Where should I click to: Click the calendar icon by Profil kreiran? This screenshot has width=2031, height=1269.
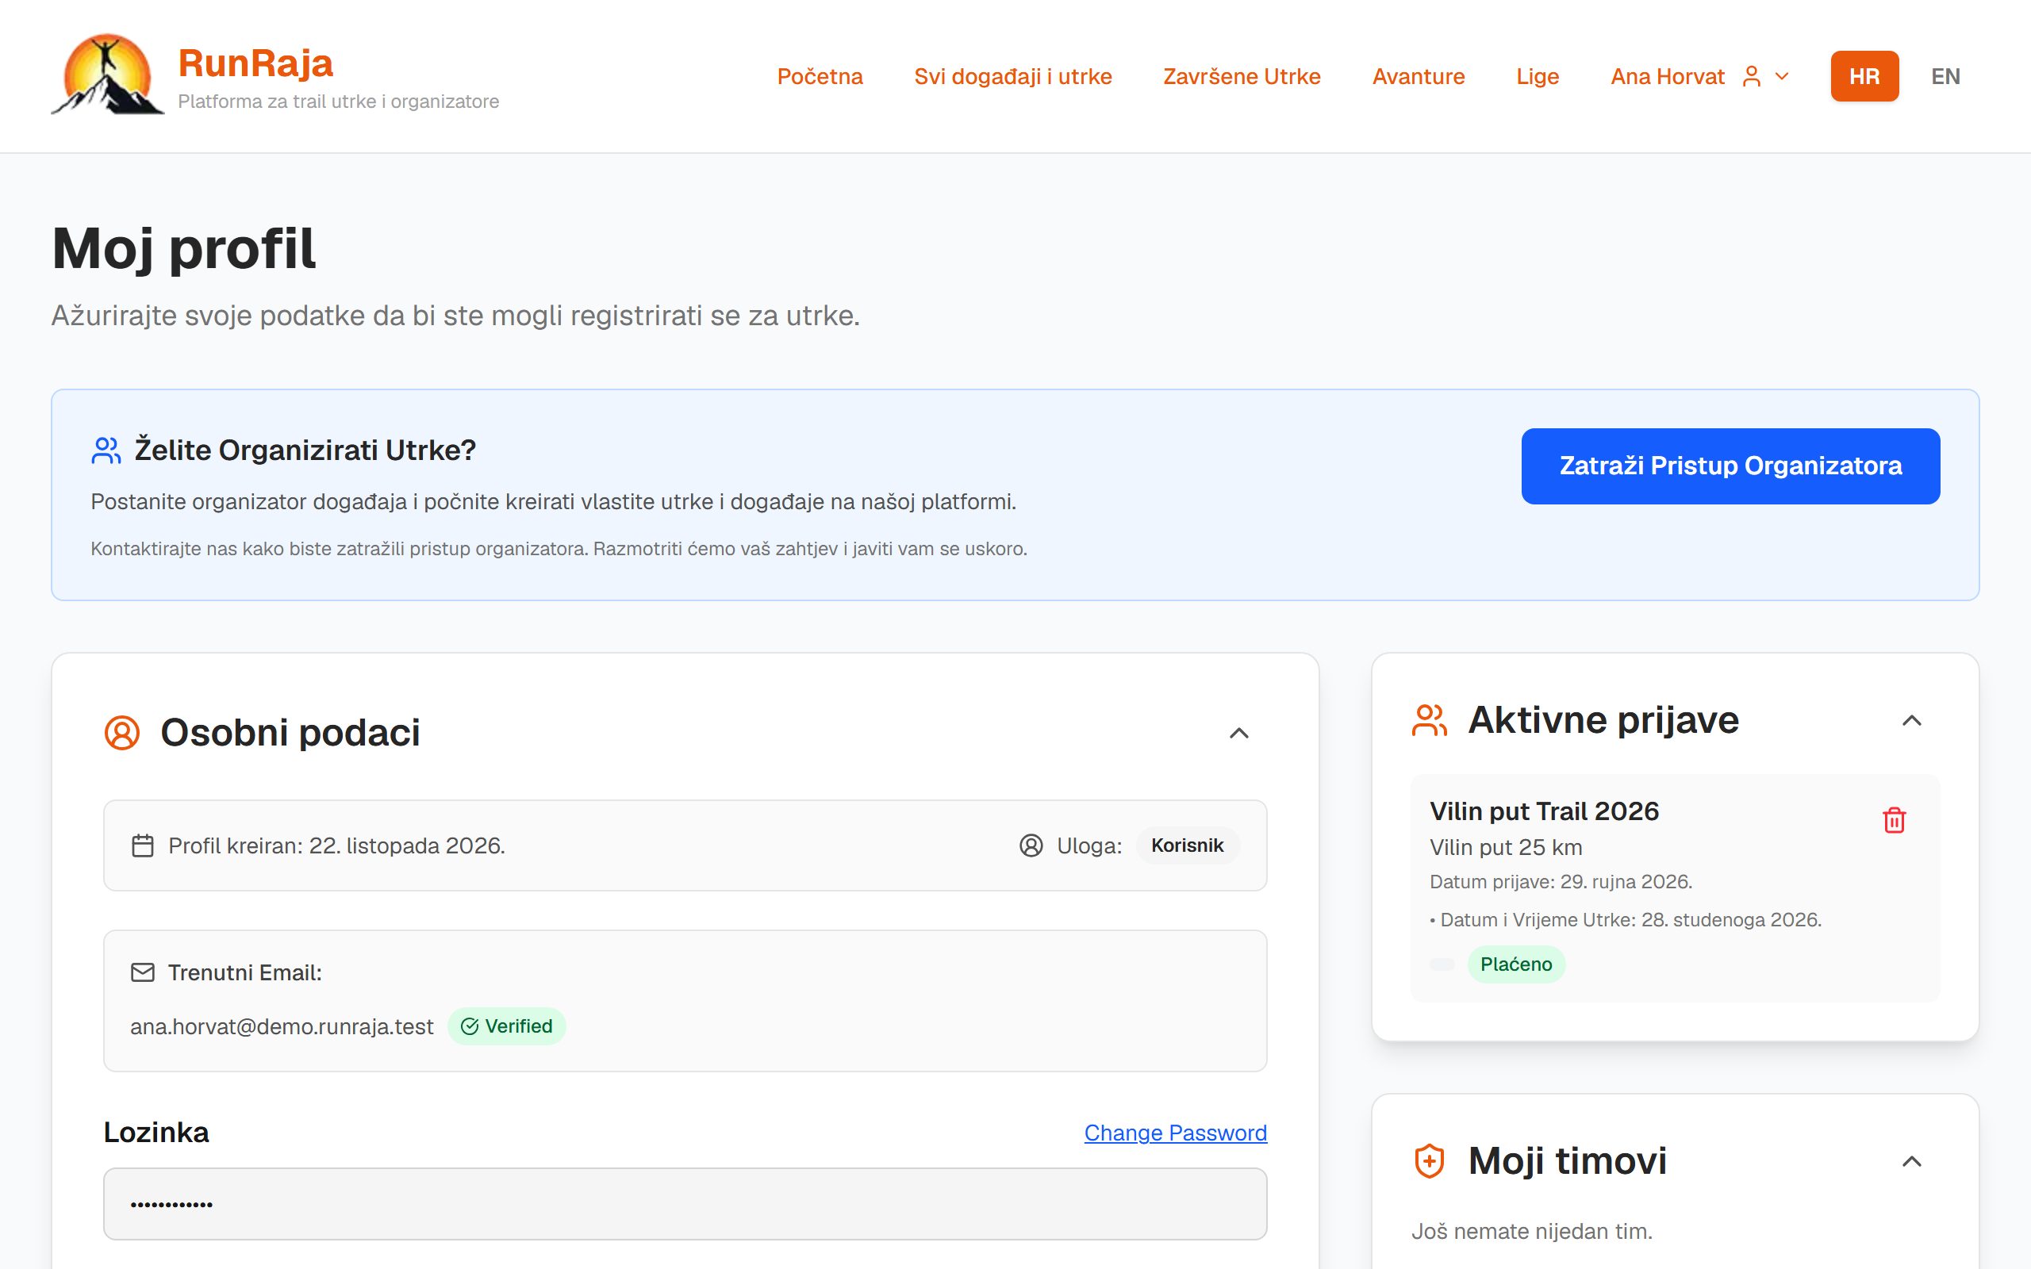tap(143, 845)
